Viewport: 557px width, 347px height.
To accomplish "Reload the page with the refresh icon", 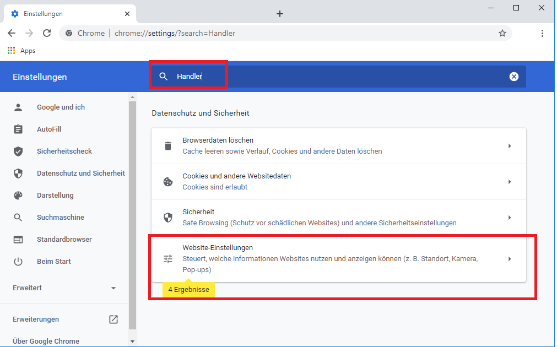I will [x=47, y=33].
